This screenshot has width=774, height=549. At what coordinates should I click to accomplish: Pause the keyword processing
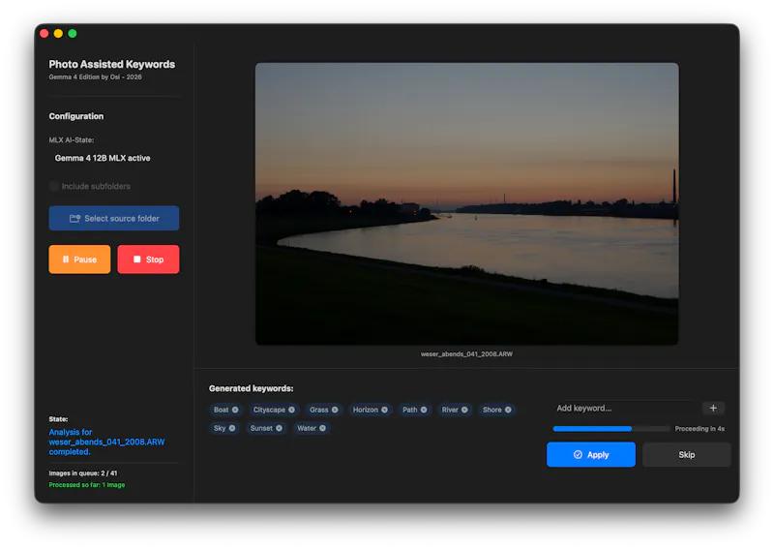[79, 259]
